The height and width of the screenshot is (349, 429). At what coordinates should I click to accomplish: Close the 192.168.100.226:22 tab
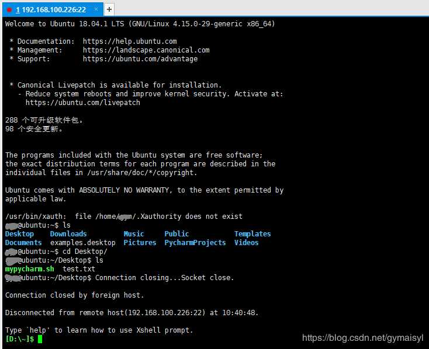coord(96,9)
